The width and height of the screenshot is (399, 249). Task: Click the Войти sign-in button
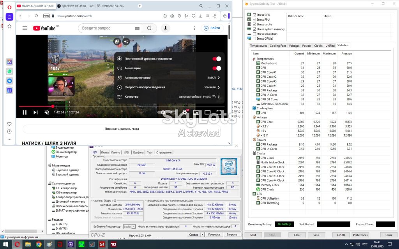tap(212, 28)
